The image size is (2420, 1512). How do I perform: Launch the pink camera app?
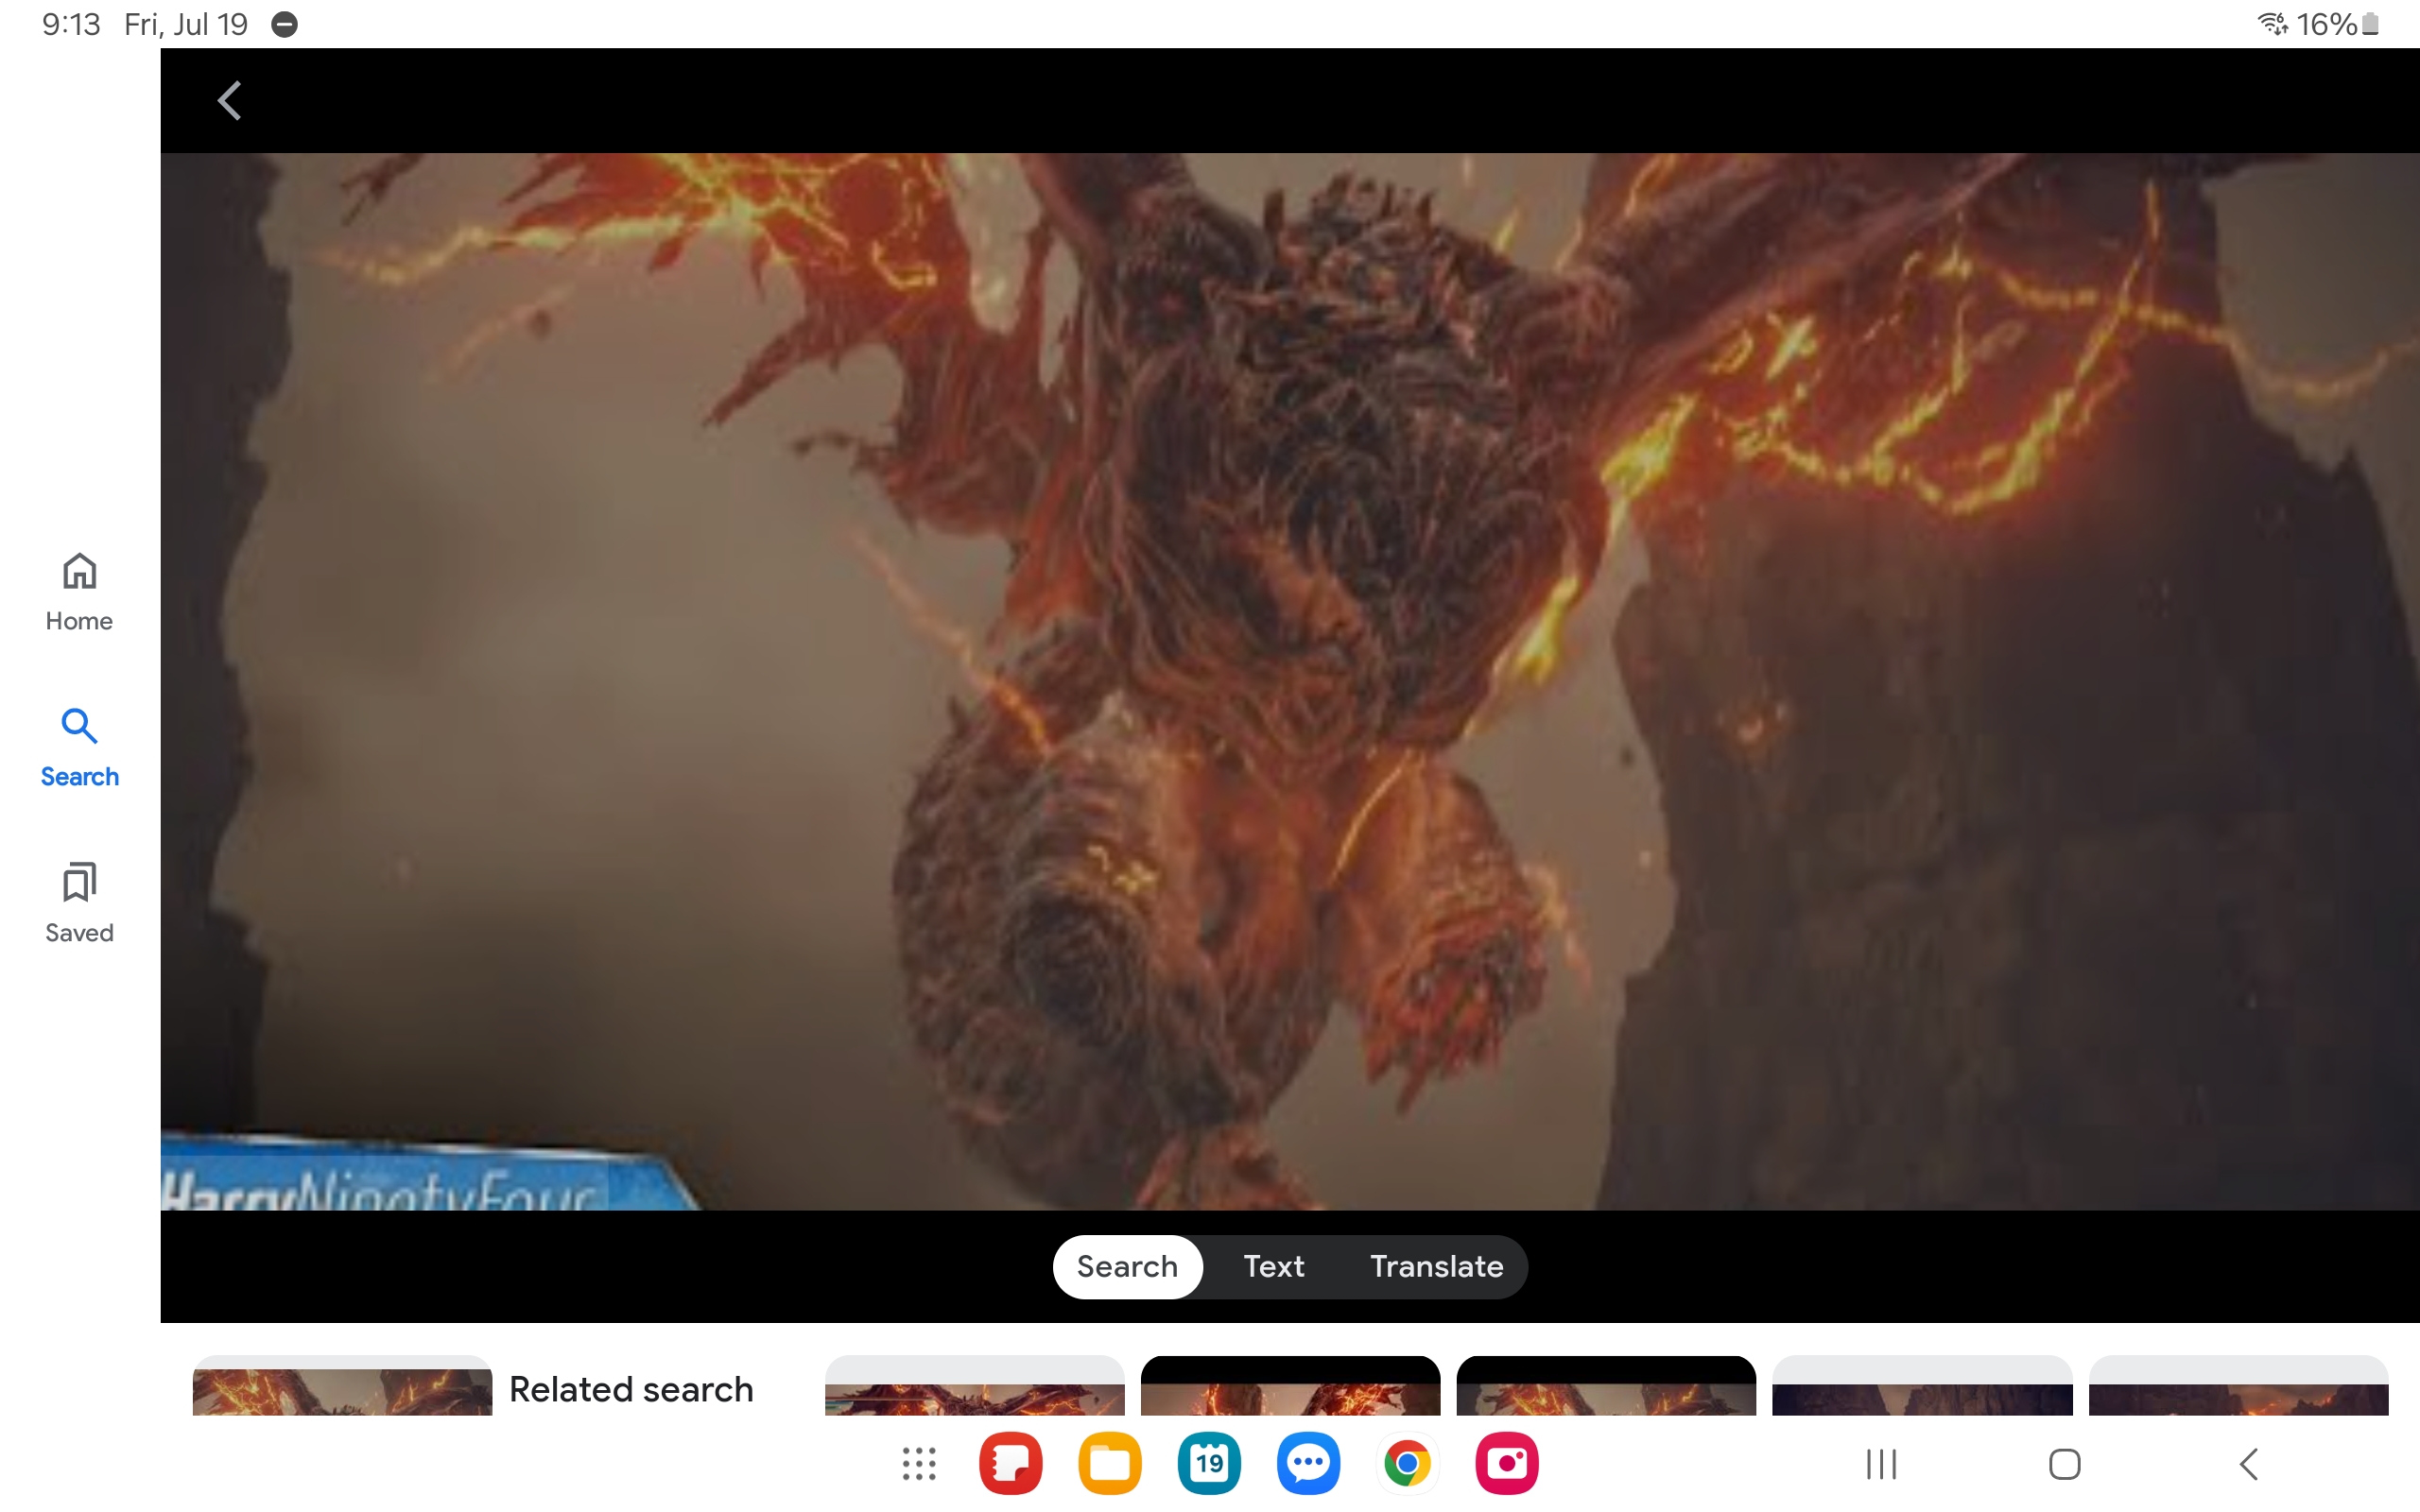1506,1464
